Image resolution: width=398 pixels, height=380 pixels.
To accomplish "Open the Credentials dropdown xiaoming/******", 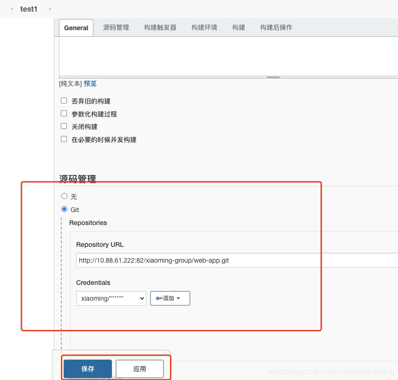I will click(x=111, y=298).
